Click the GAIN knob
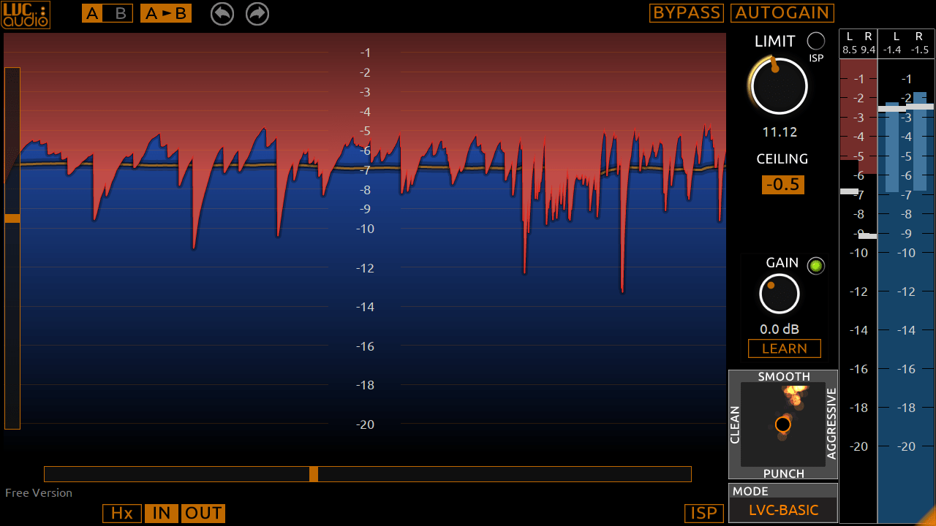 point(780,294)
